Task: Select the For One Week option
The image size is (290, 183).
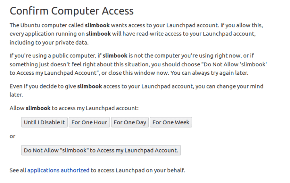Action: [171, 122]
